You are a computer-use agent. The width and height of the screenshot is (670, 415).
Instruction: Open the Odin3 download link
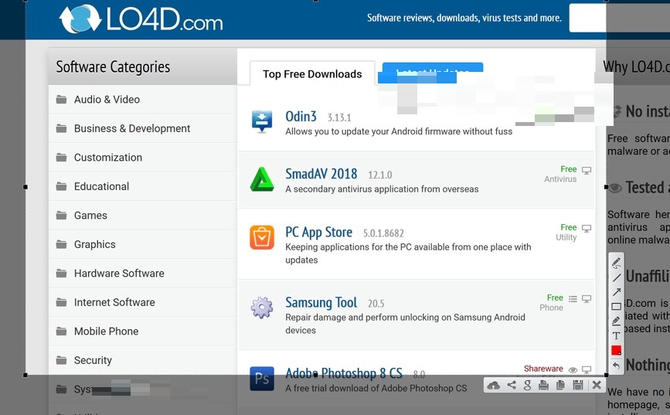pyautogui.click(x=301, y=117)
